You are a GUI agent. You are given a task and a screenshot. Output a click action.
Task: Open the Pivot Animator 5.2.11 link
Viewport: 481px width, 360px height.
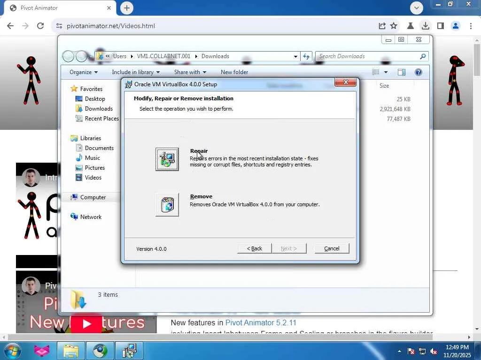[x=261, y=322]
